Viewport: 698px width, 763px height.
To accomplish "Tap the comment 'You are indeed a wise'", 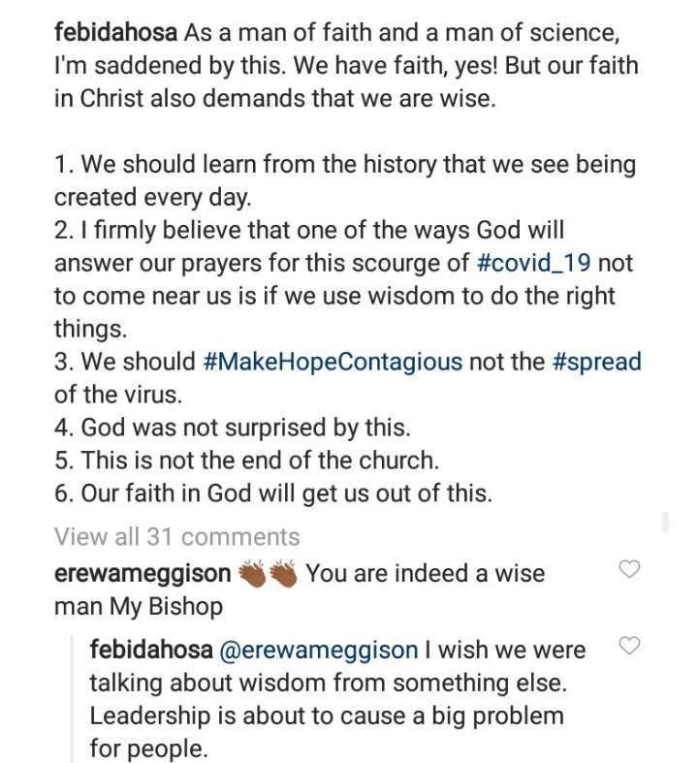I will [x=426, y=574].
